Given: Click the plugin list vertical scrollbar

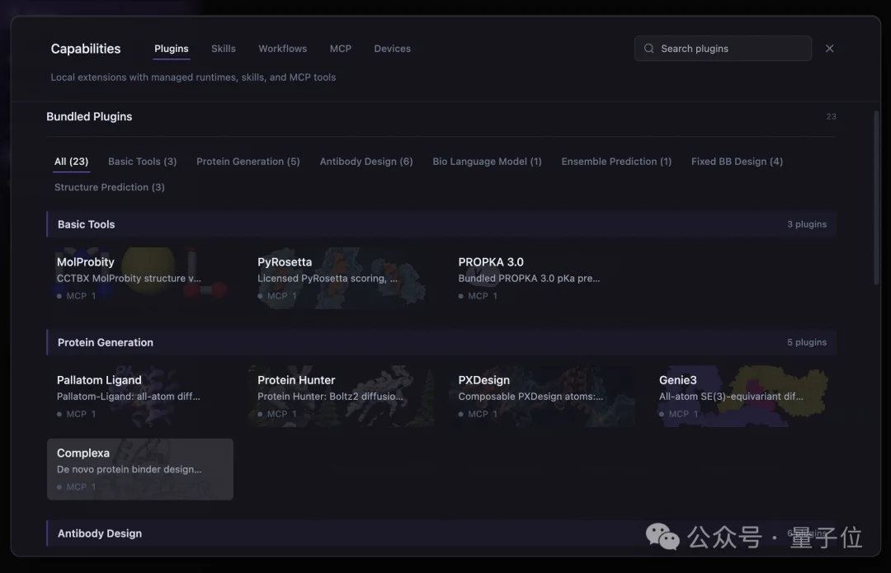Looking at the screenshot, I should point(875,198).
